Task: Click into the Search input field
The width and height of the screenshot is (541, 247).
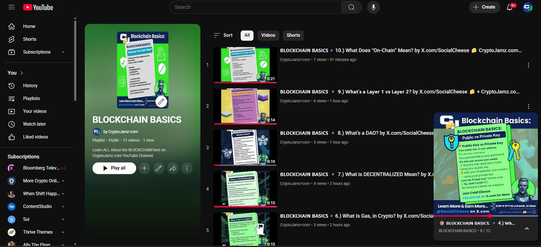Action: 255,7
